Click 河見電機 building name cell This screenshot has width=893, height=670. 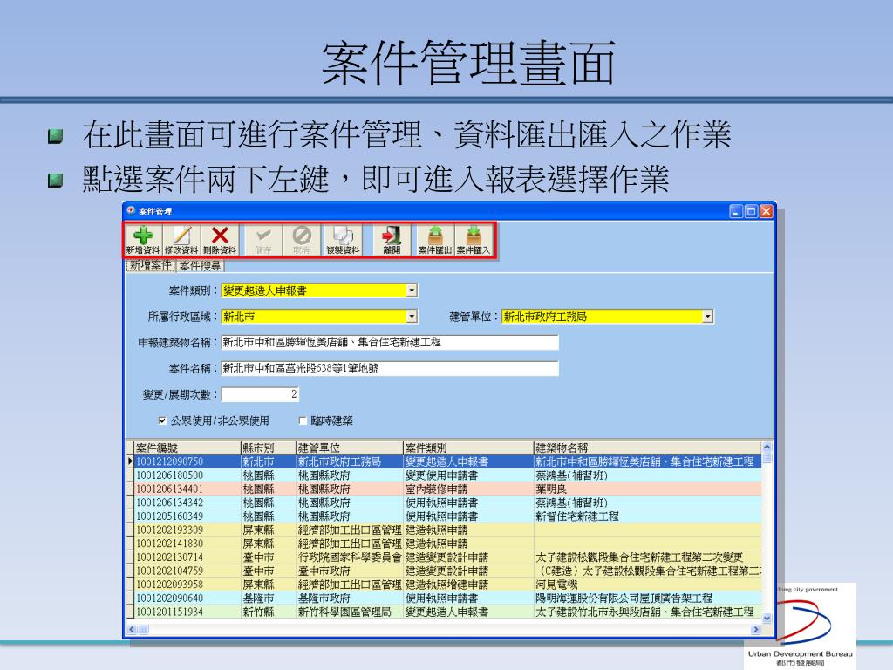tap(647, 585)
